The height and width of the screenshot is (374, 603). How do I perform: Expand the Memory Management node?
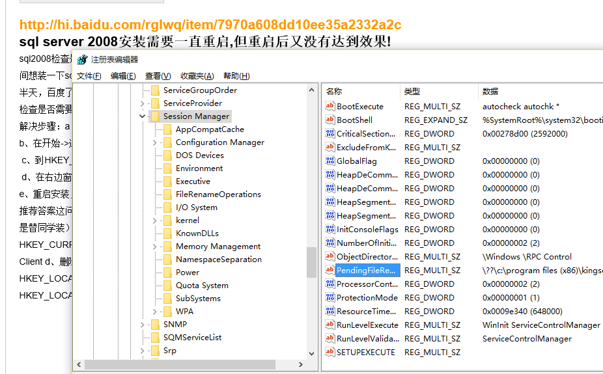click(x=154, y=247)
